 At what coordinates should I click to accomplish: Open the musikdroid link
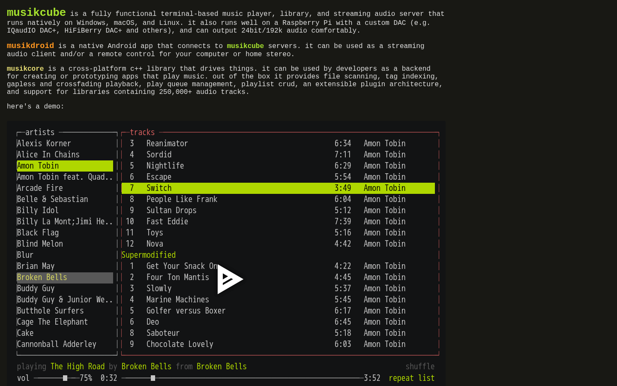[30, 45]
